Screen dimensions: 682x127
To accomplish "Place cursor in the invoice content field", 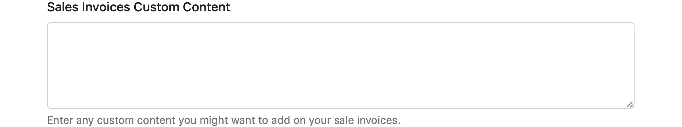I will click(340, 65).
